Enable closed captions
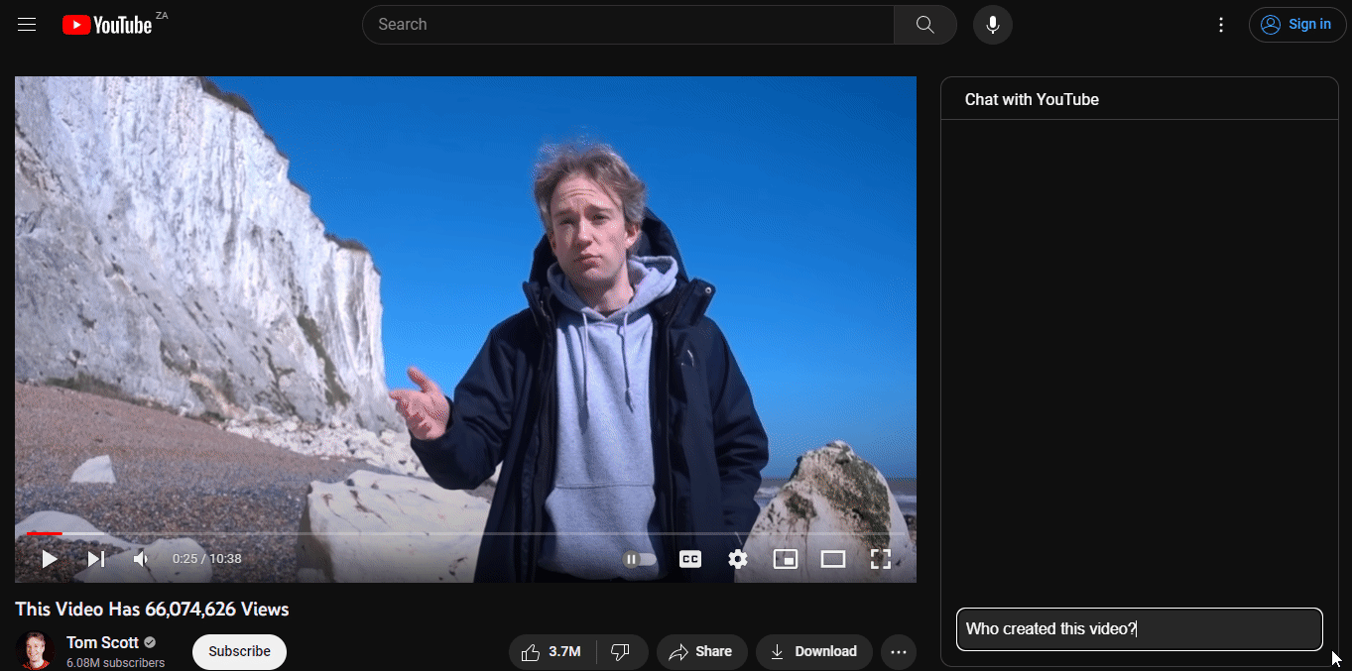The height and width of the screenshot is (671, 1352). tap(689, 558)
